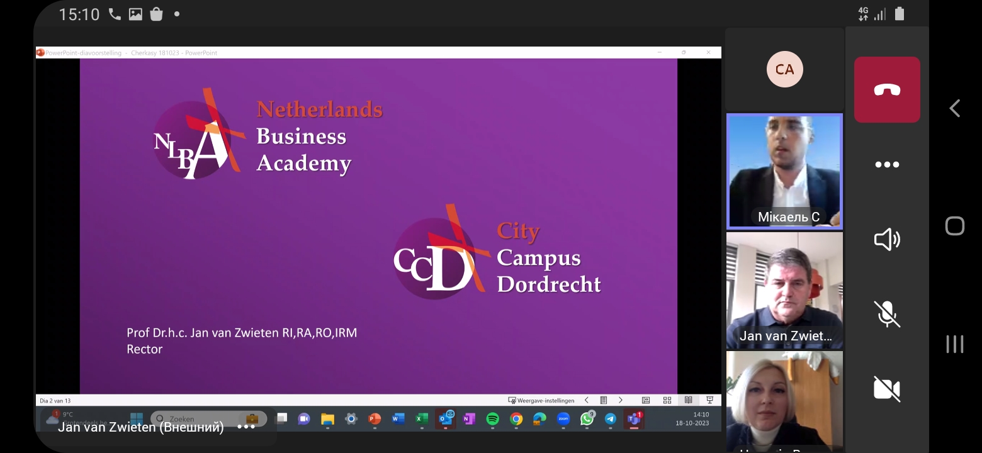Click the Zoeken search box in taskbar
The width and height of the screenshot is (982, 453).
tap(208, 418)
